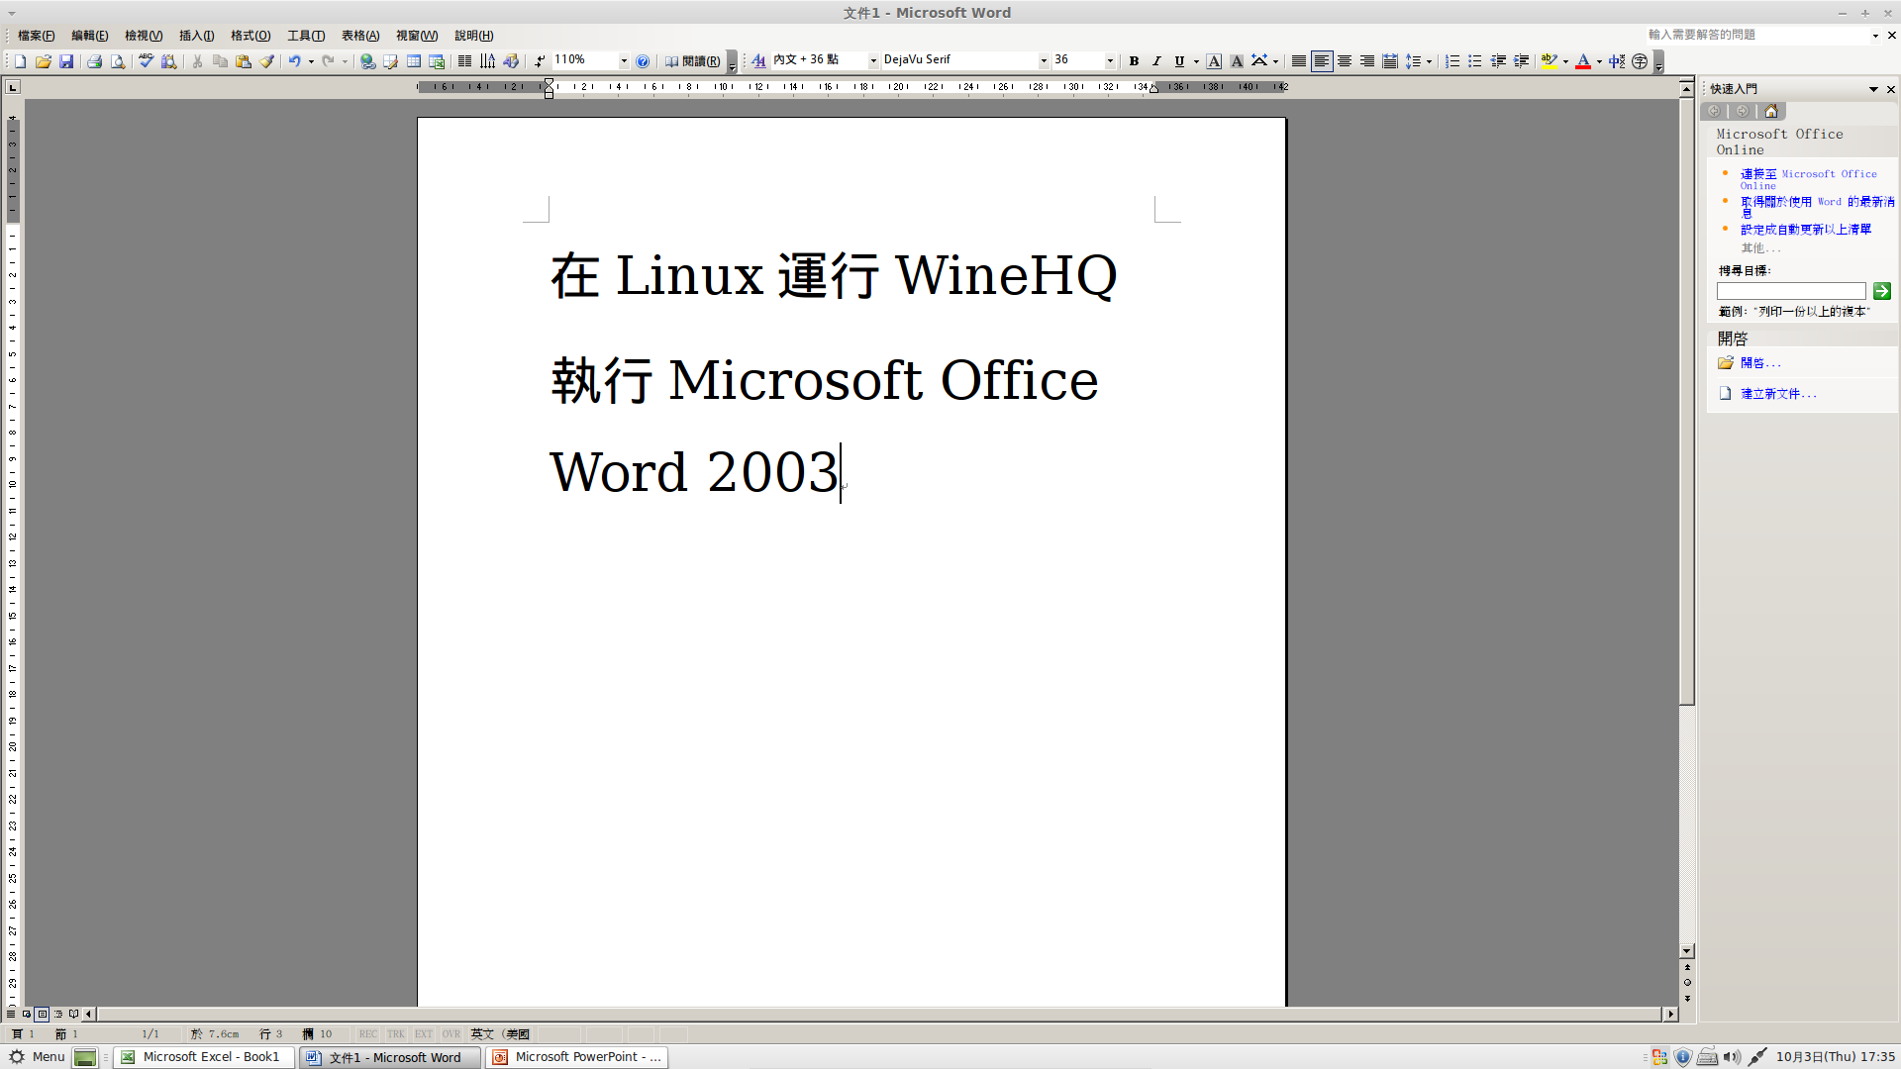The height and width of the screenshot is (1069, 1901).
Task: Open Print Preview from the toolbar
Action: click(x=118, y=61)
